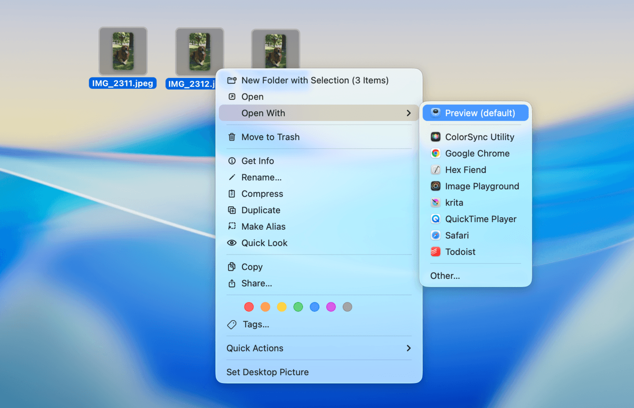
Task: Click the ColorSync Utility app icon
Action: point(436,137)
